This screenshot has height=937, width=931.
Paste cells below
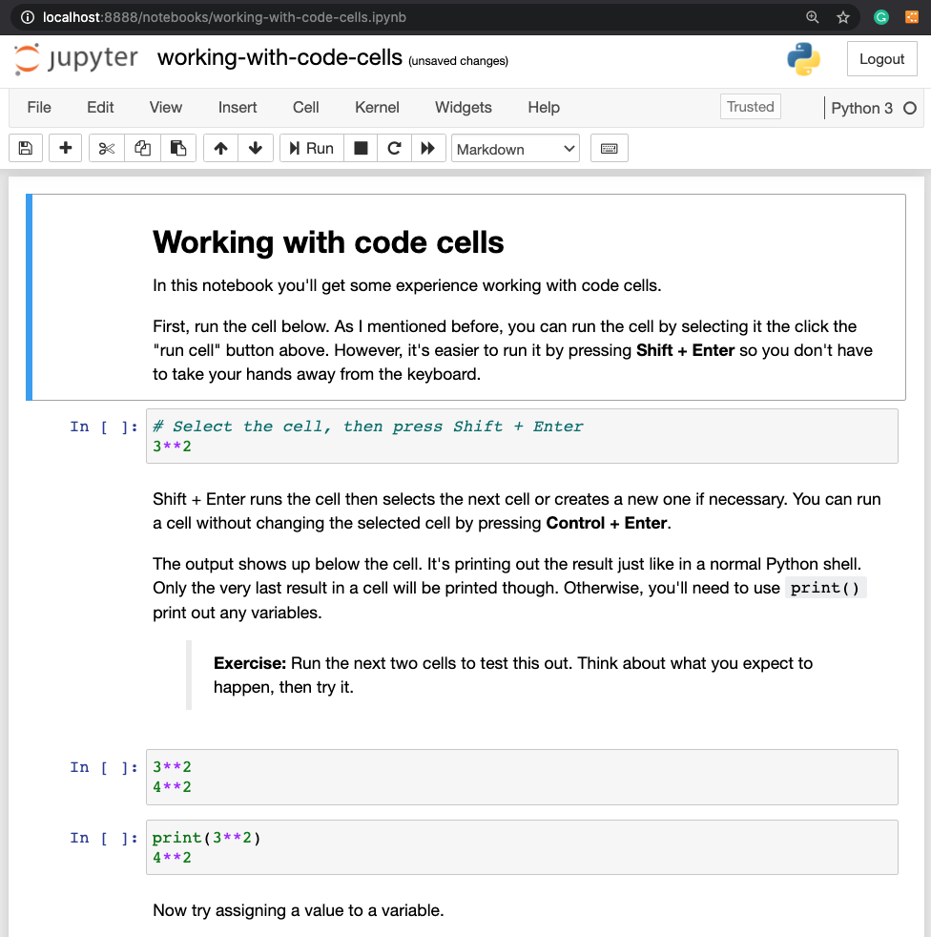[x=178, y=148]
